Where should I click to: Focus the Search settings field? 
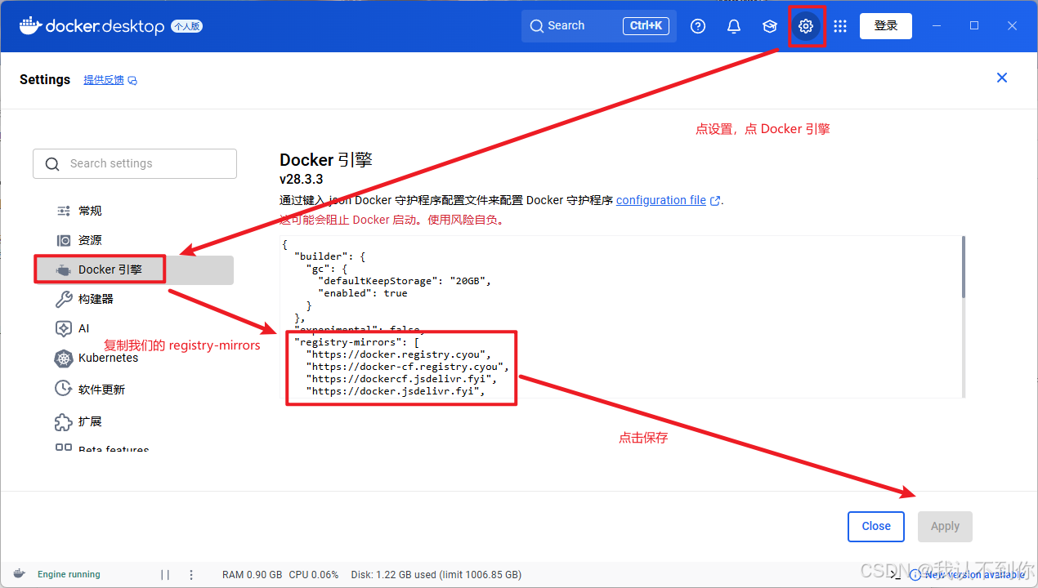(135, 163)
